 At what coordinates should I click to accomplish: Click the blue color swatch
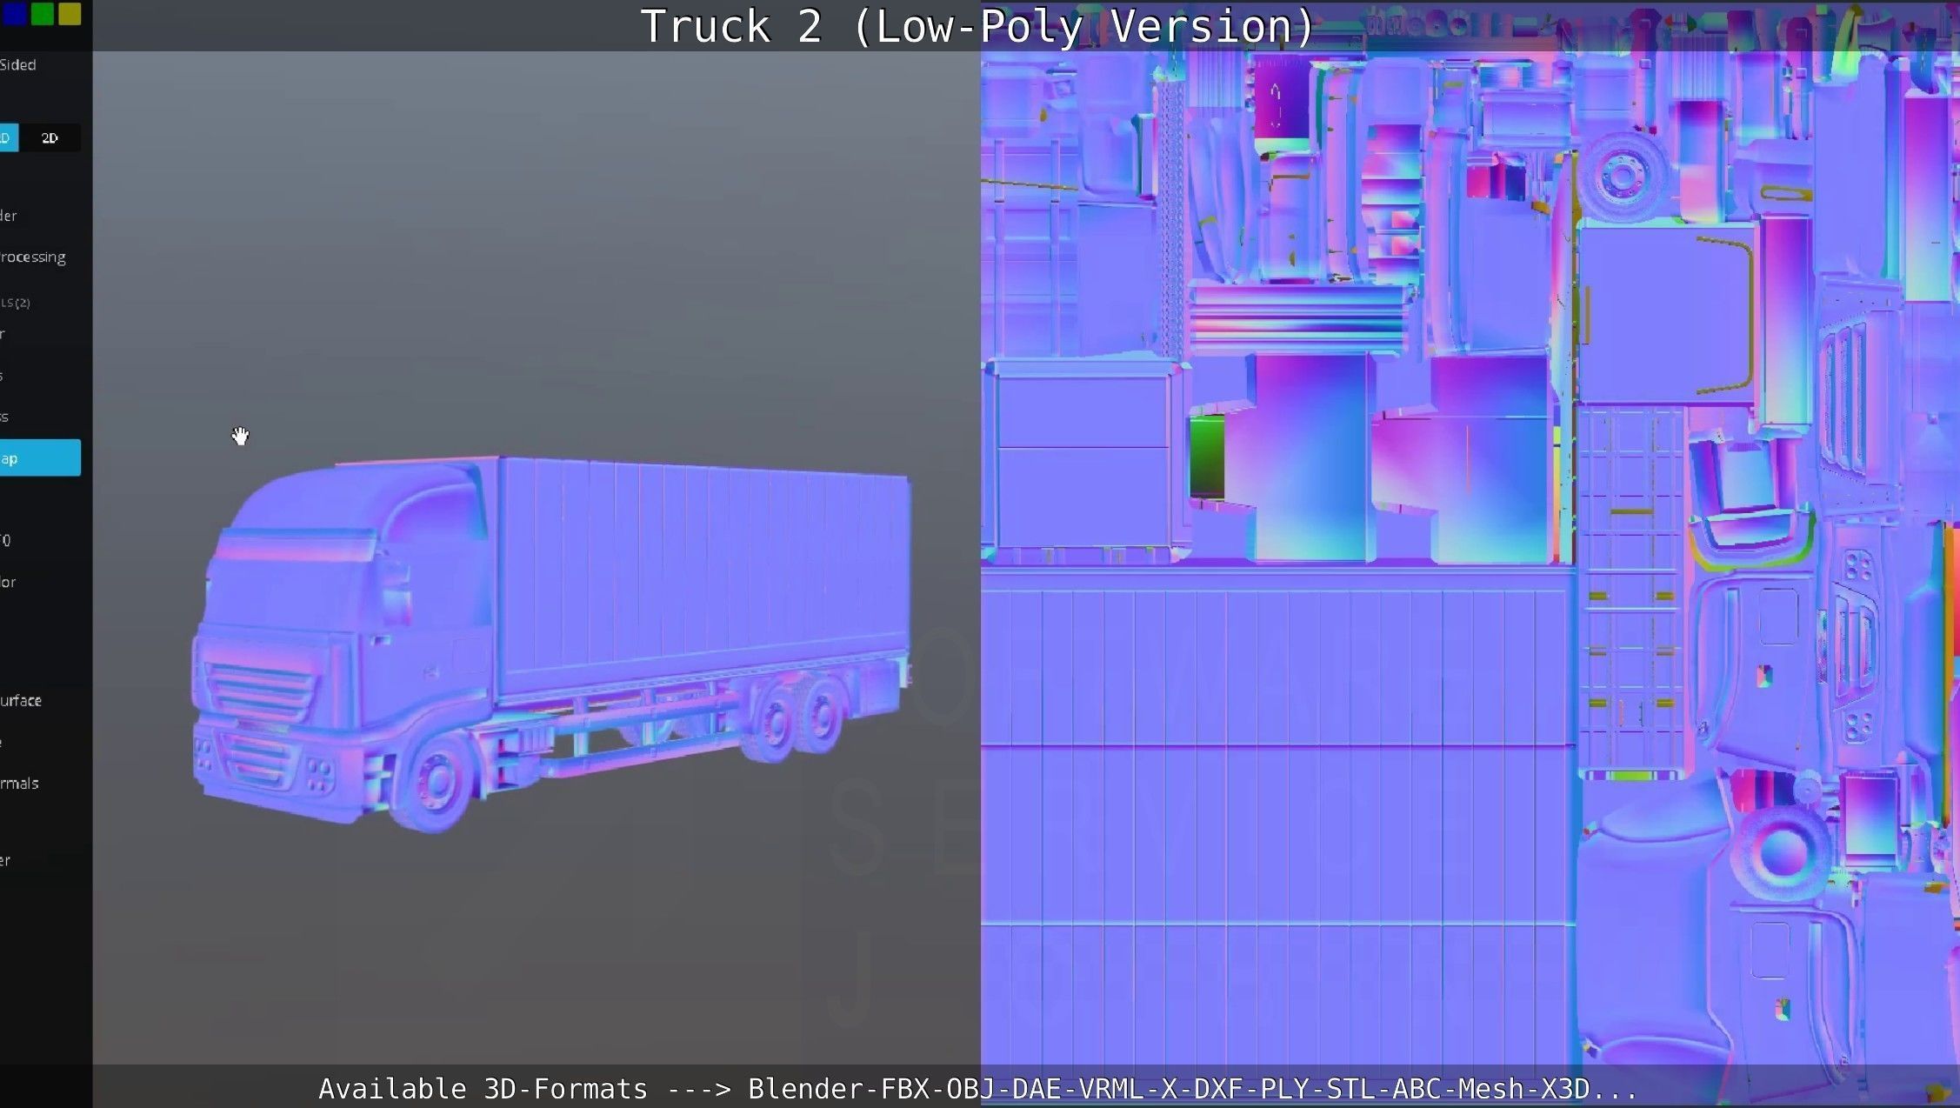[x=14, y=13]
